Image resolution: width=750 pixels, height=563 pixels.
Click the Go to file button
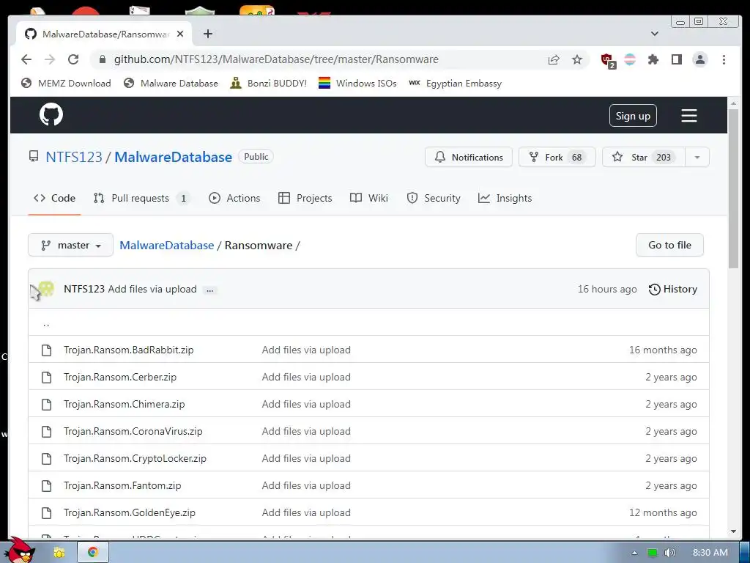[669, 245]
